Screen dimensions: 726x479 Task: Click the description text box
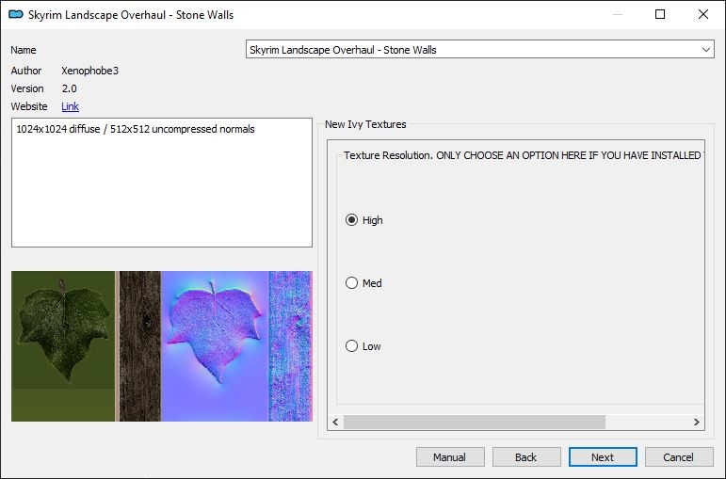point(162,183)
